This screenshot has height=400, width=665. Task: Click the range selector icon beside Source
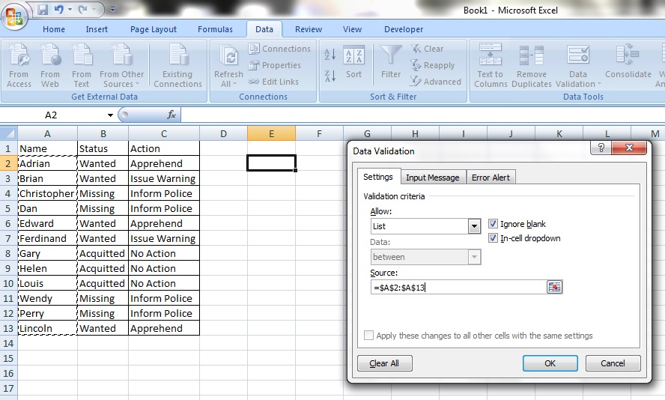pos(554,287)
